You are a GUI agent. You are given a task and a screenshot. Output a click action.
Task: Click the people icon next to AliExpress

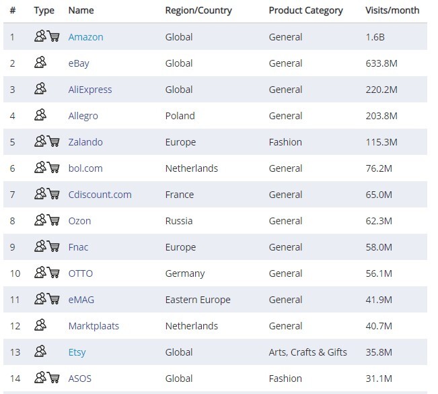pos(40,88)
